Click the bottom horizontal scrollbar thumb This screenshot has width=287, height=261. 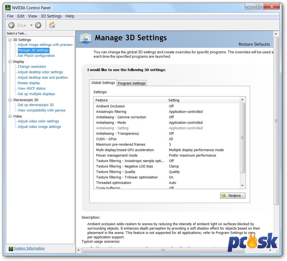pos(163,250)
